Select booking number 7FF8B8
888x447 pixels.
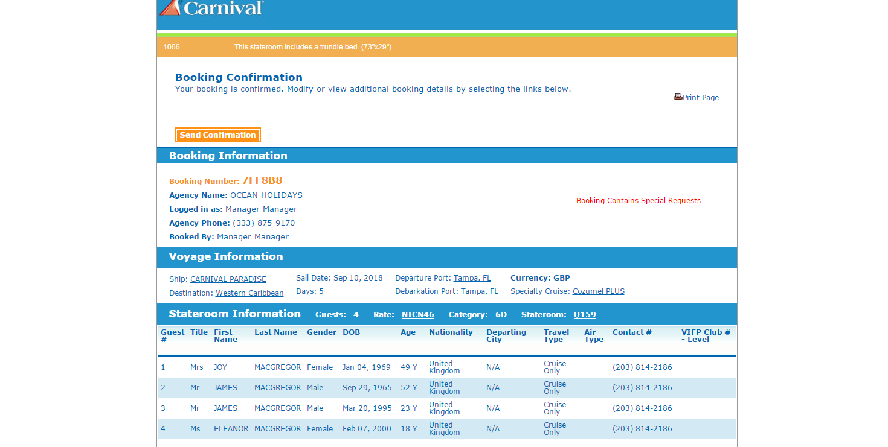coord(262,181)
